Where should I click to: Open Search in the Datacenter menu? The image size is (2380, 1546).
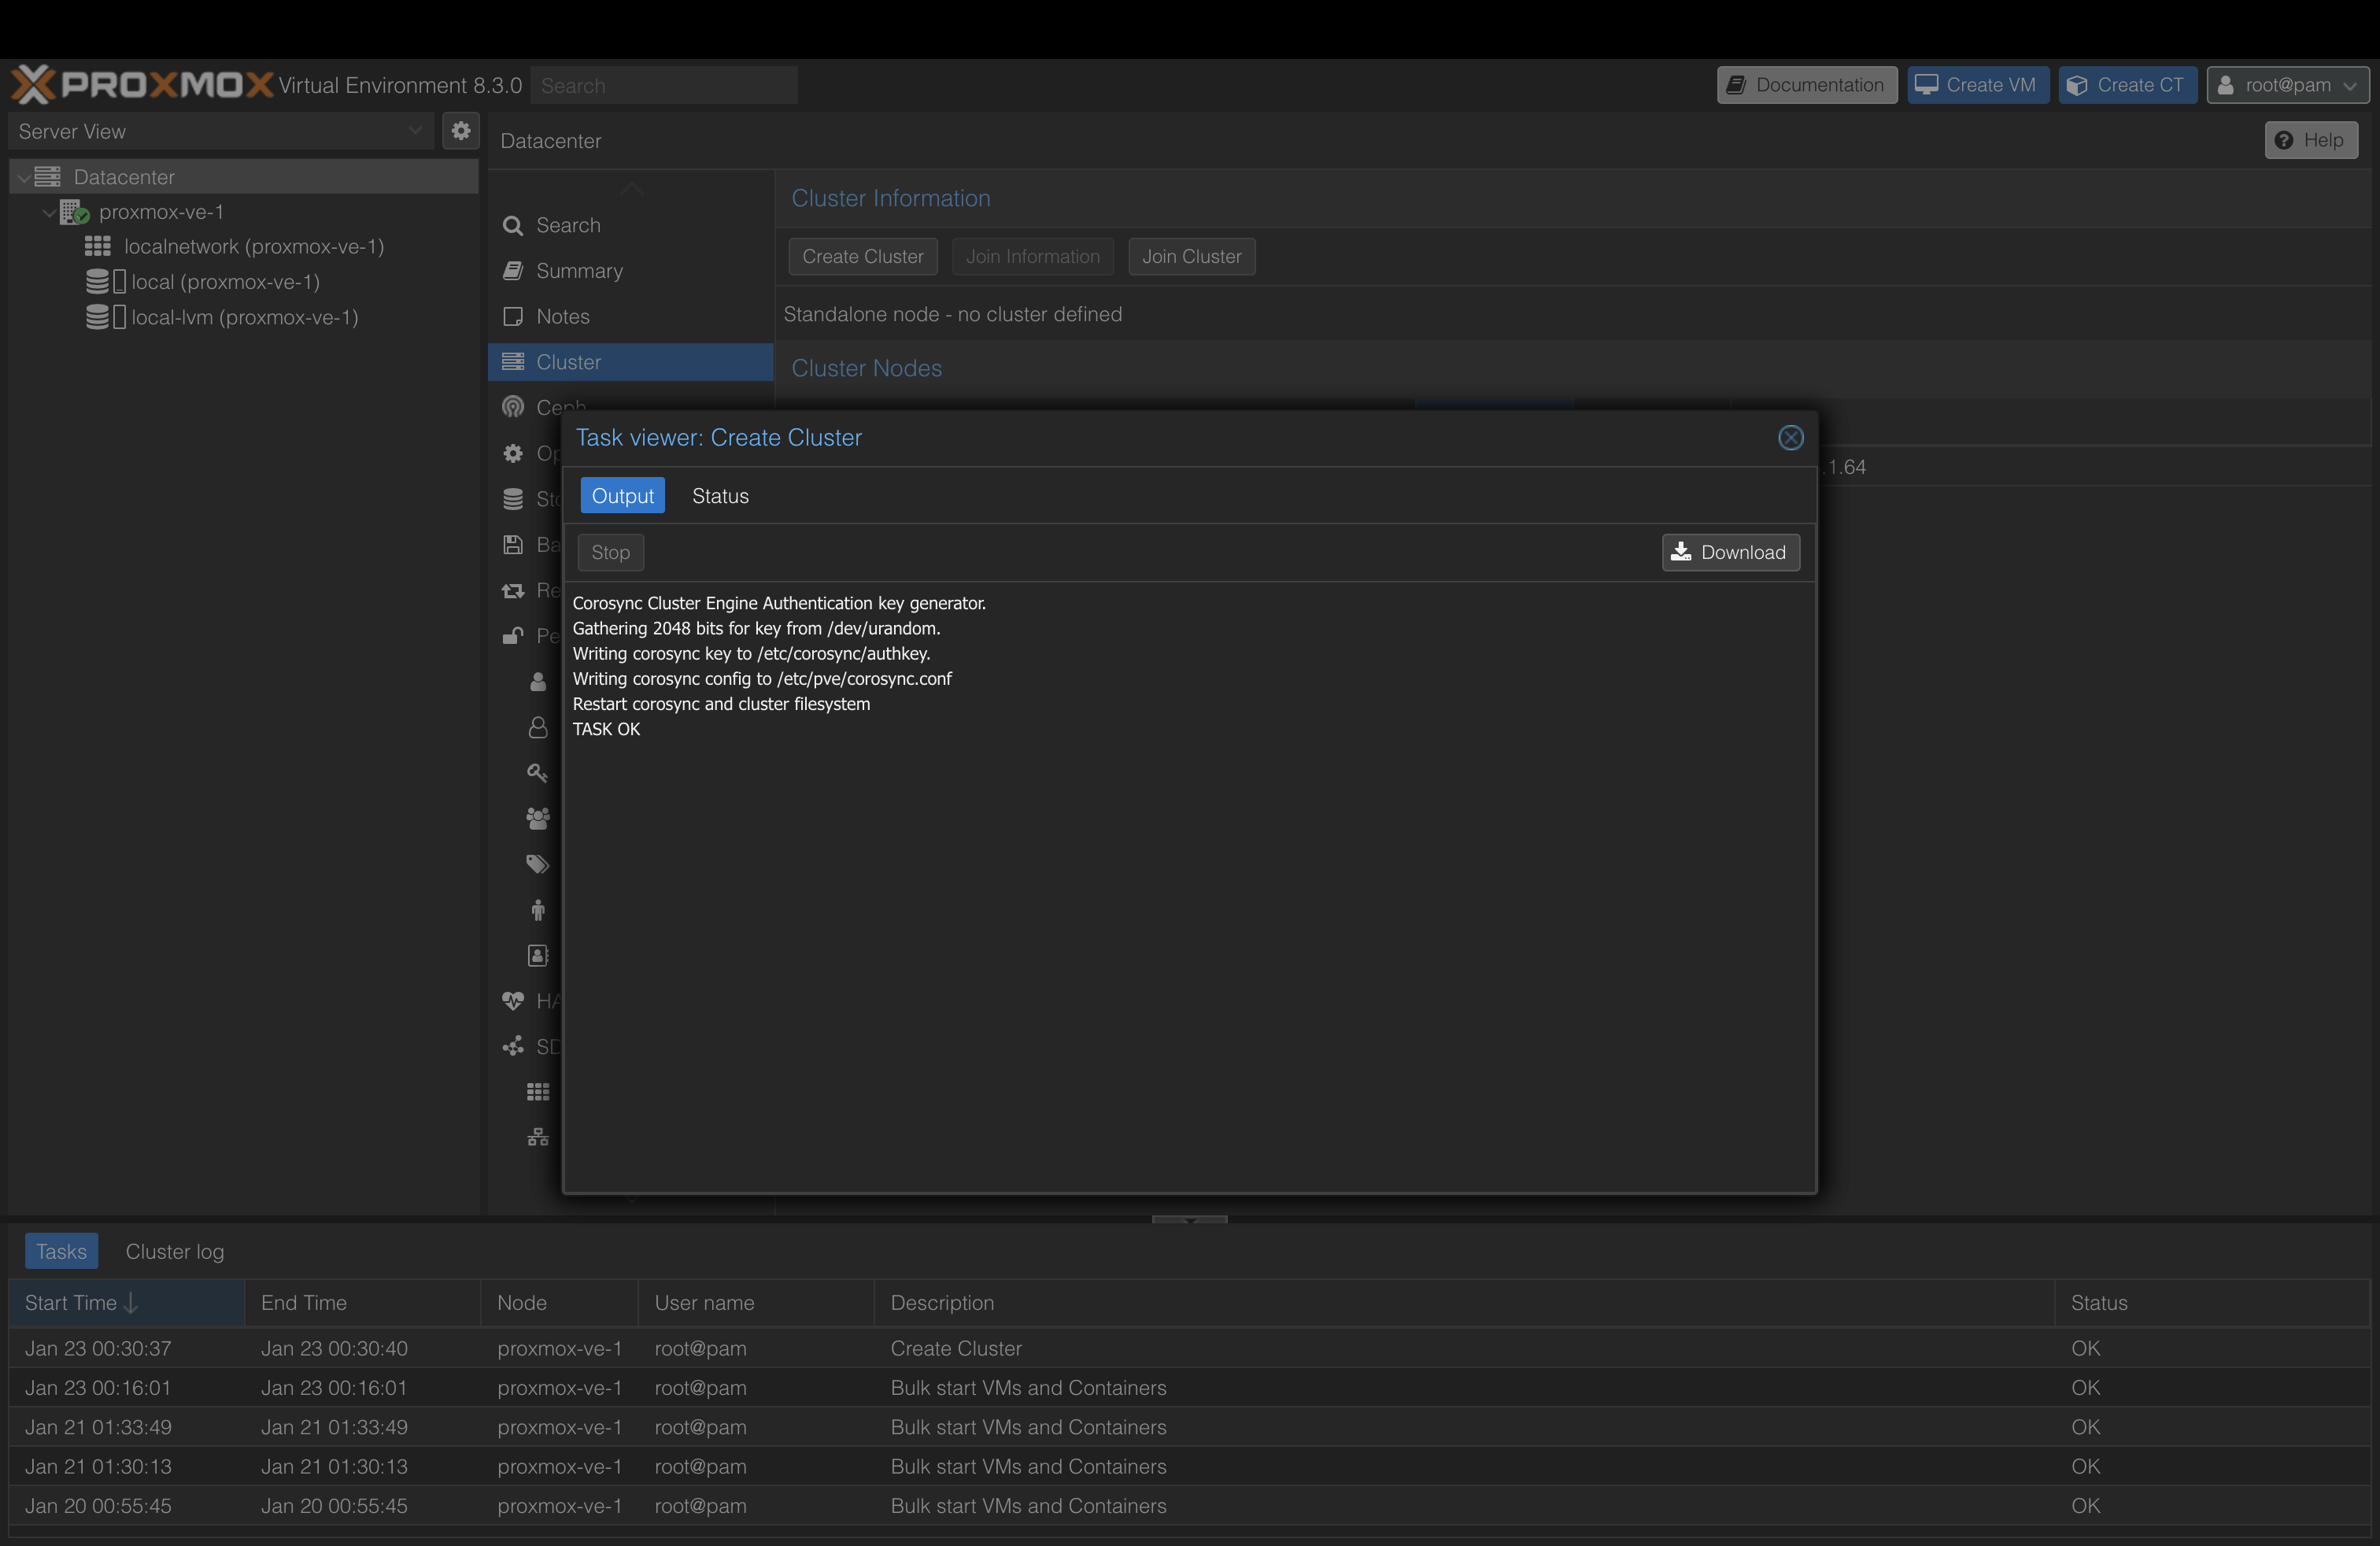coord(567,225)
